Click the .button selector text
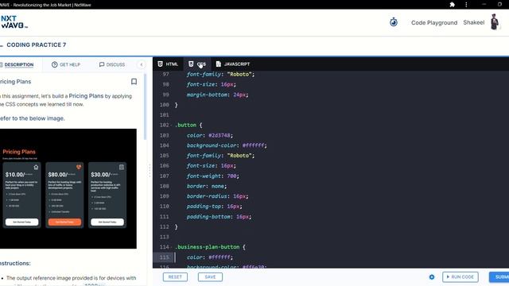This screenshot has height=286, width=509. pos(185,126)
